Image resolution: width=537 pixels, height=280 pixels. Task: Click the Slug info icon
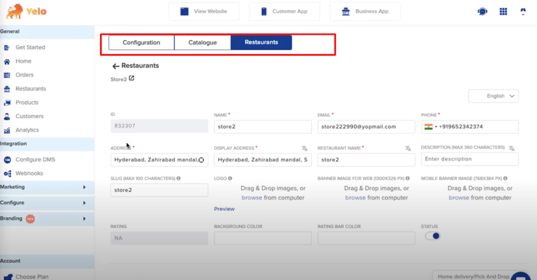pyautogui.click(x=178, y=178)
